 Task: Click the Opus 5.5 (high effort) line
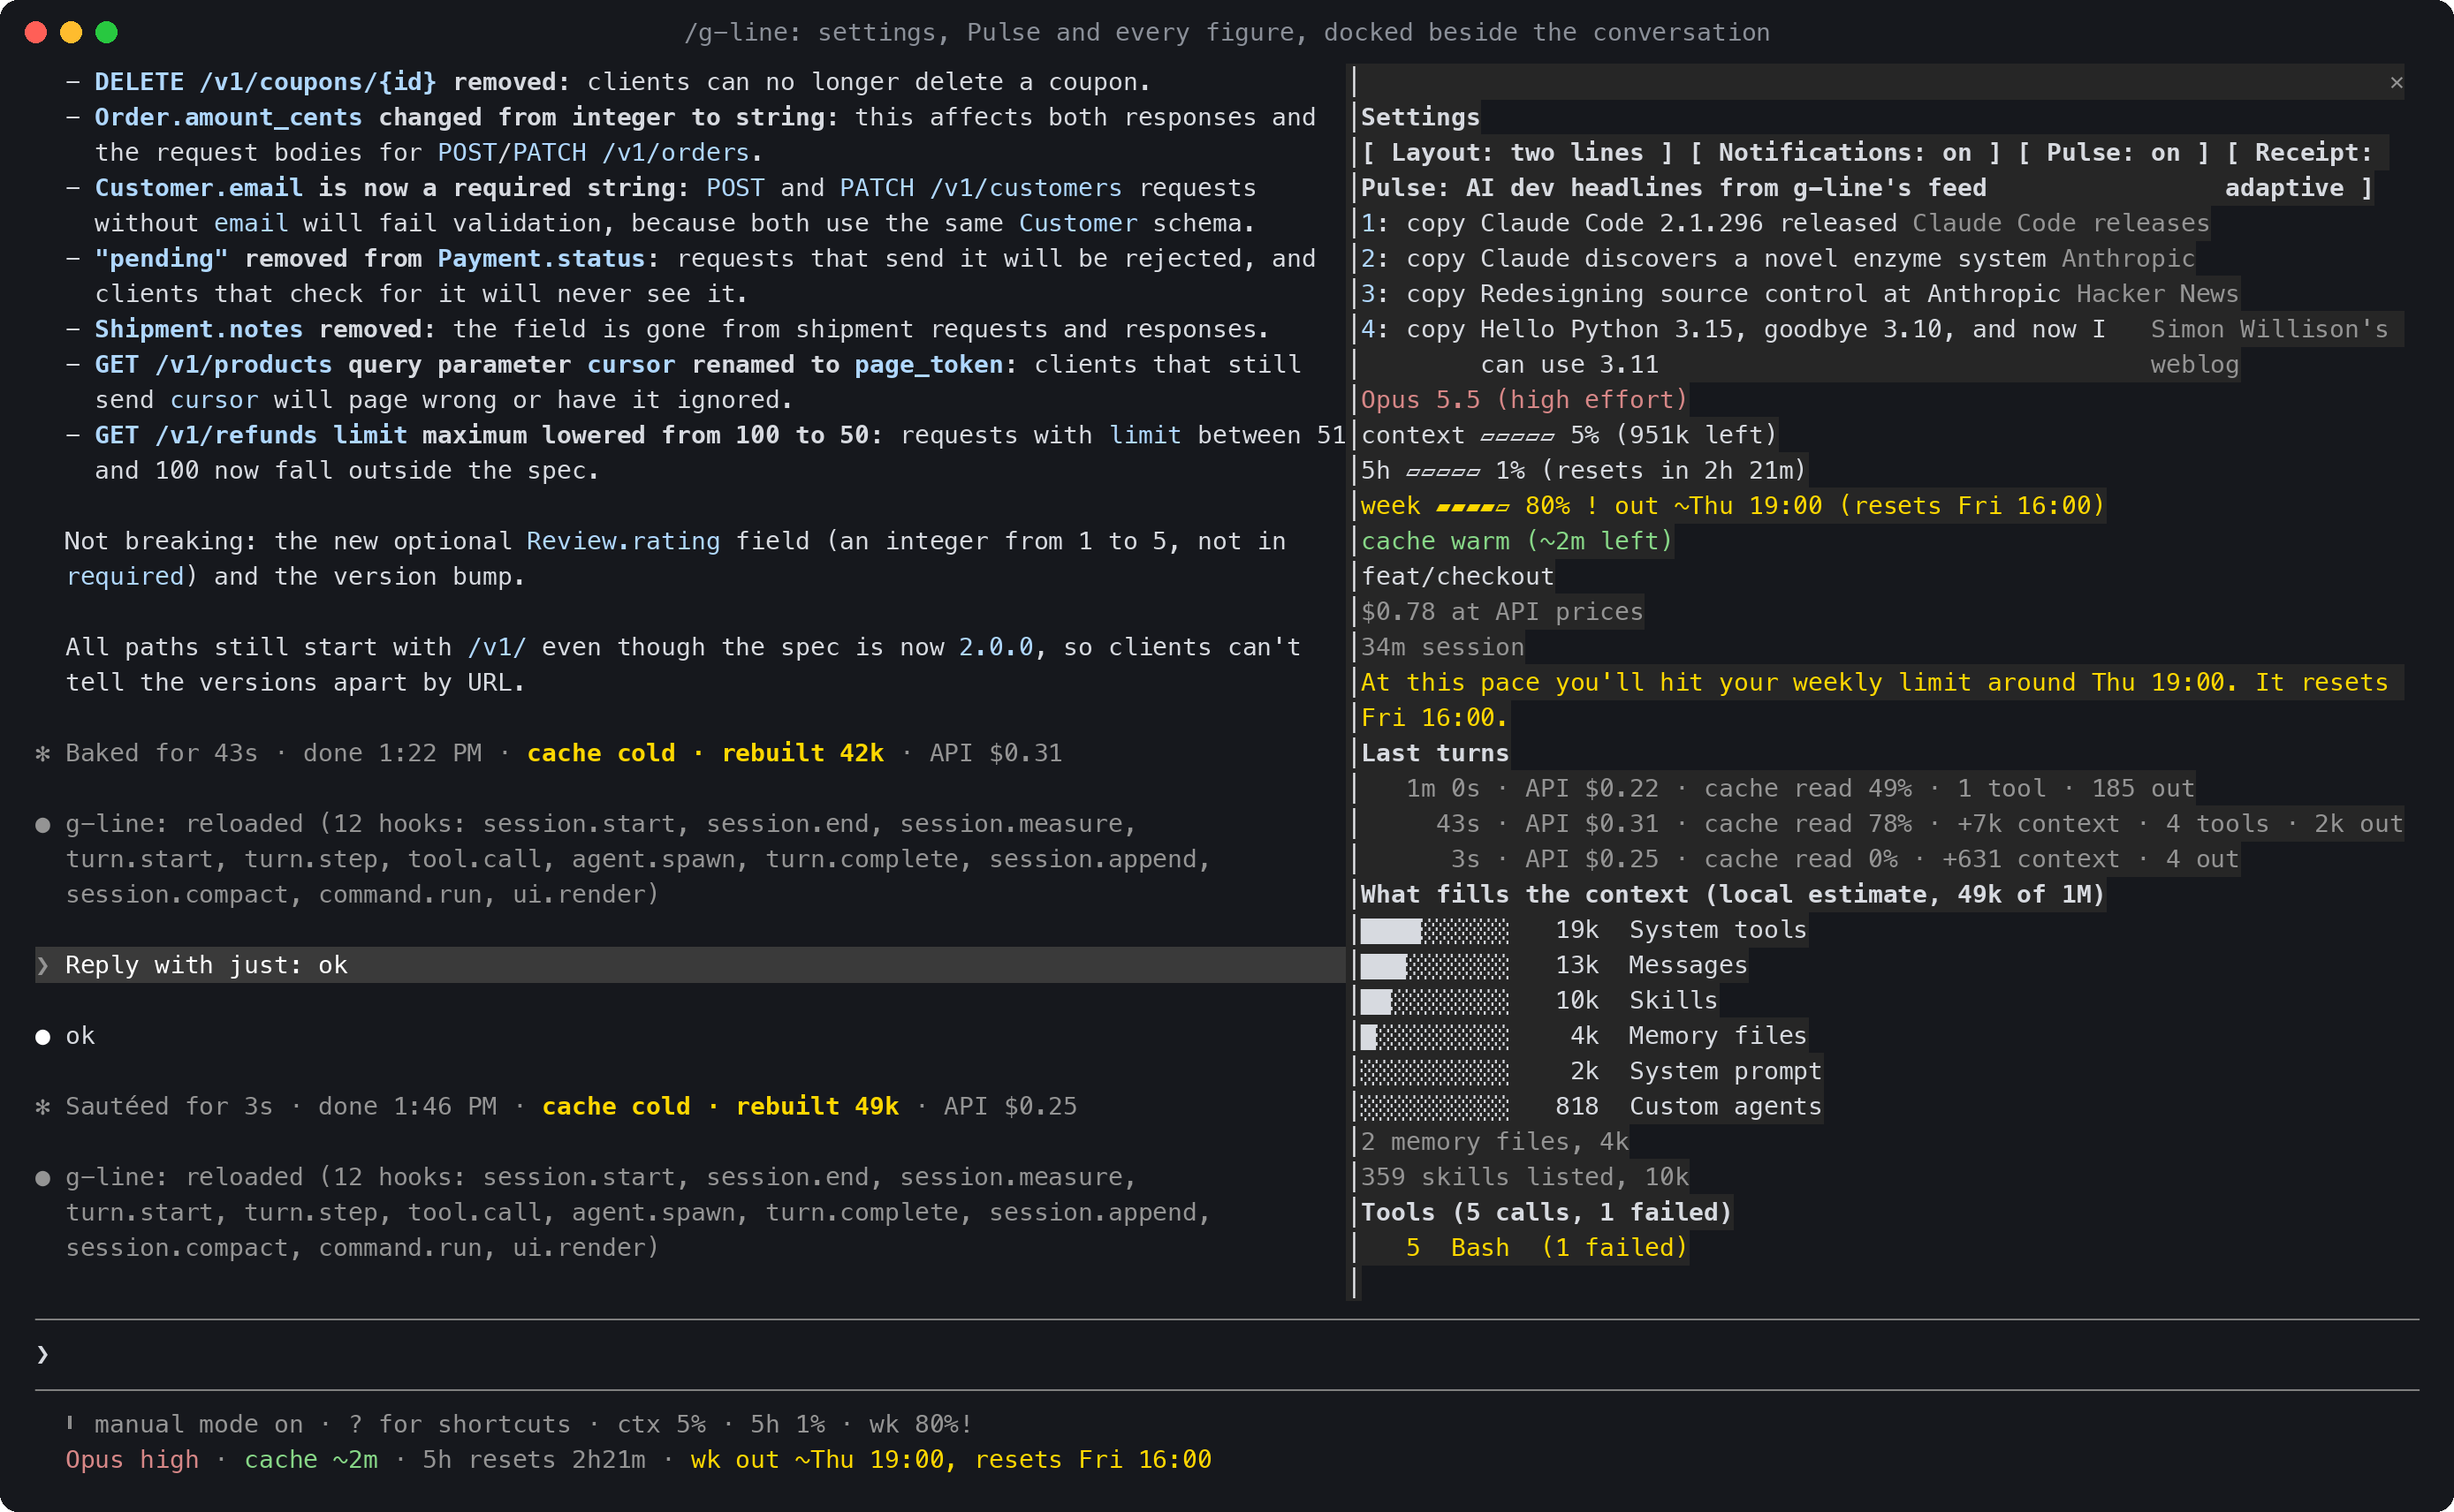pos(1523,400)
